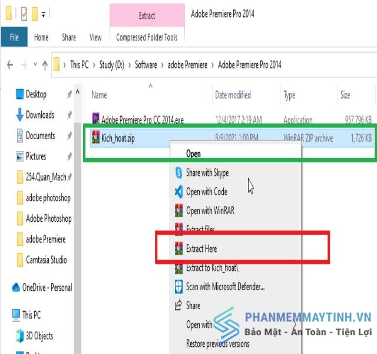Click the VS Code icon in context menu

click(x=178, y=192)
